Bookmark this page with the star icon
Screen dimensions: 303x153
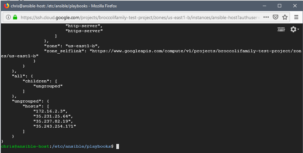click(285, 17)
